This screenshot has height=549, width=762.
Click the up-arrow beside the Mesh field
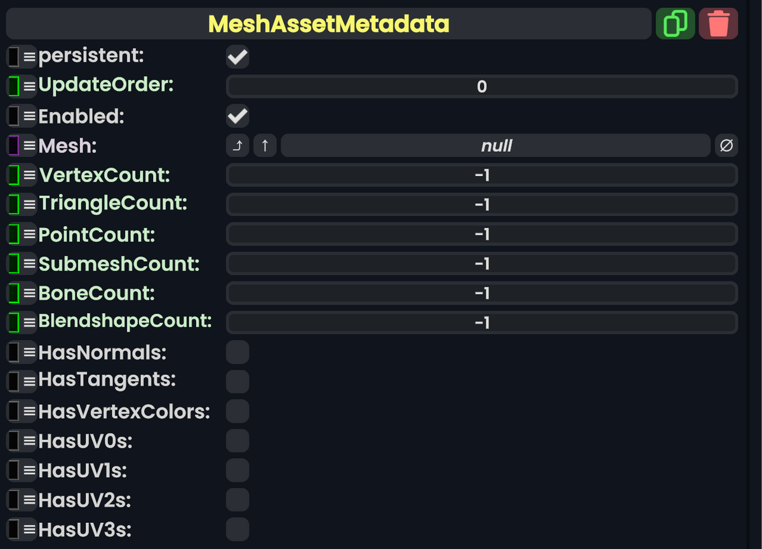(x=265, y=146)
